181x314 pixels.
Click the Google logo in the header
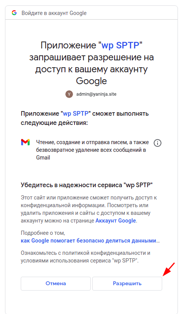14,13
